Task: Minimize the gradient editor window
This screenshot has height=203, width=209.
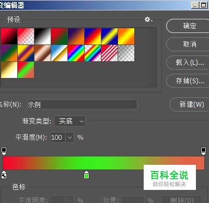Action: 195,5
